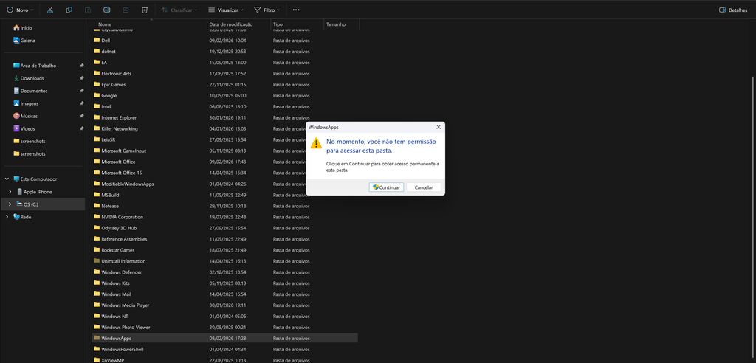Toggle the Detalhes pane button
The image size is (756, 363).
point(733,10)
